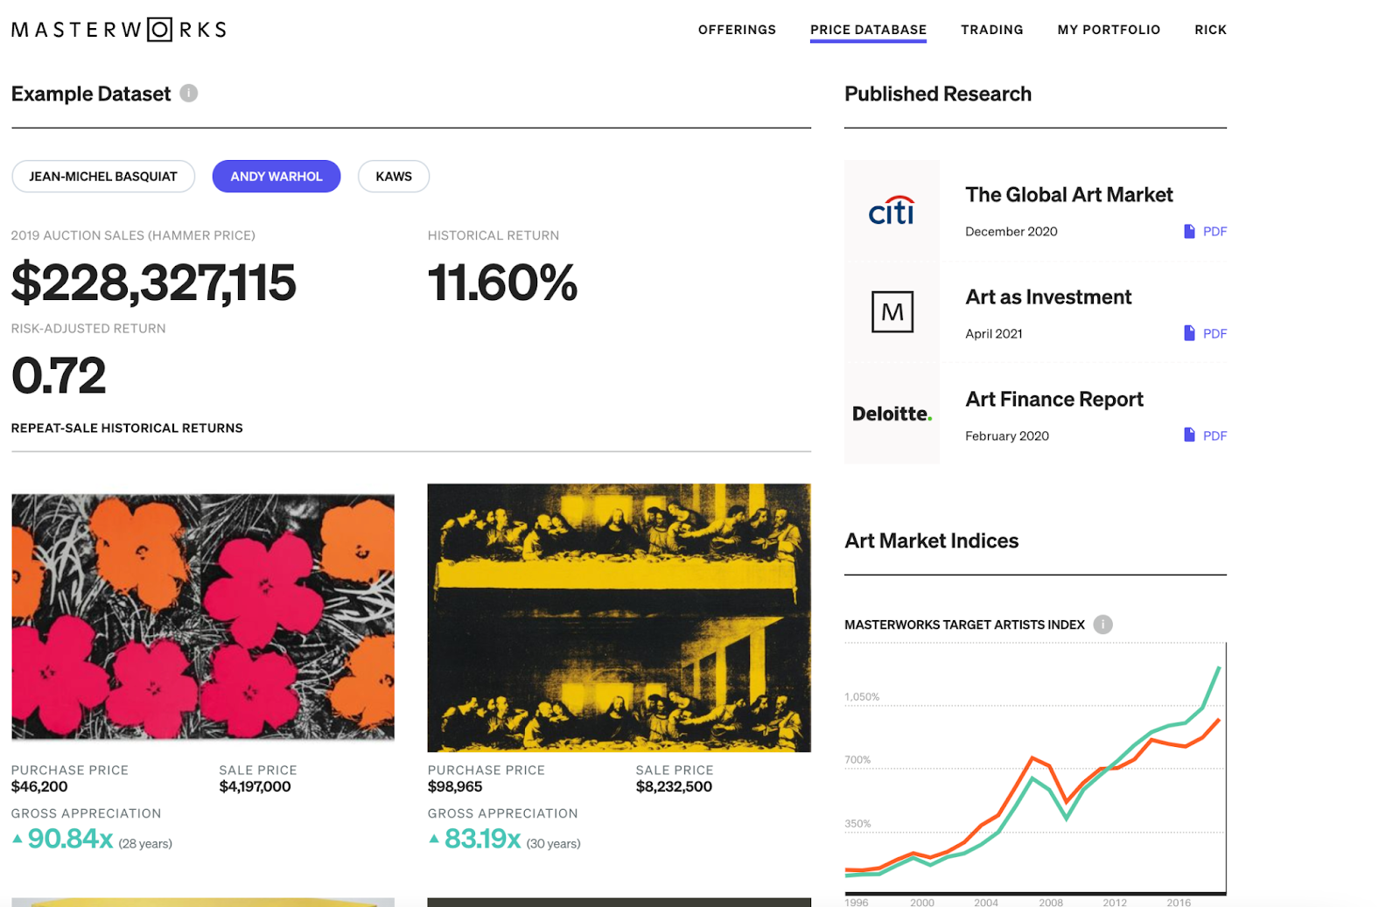Click the Masterworks logo
Viewport: 1400px width, 907px height.
click(x=119, y=30)
